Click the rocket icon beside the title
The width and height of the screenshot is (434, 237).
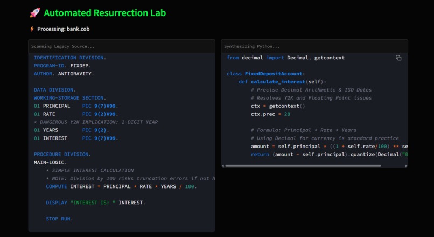click(35, 13)
